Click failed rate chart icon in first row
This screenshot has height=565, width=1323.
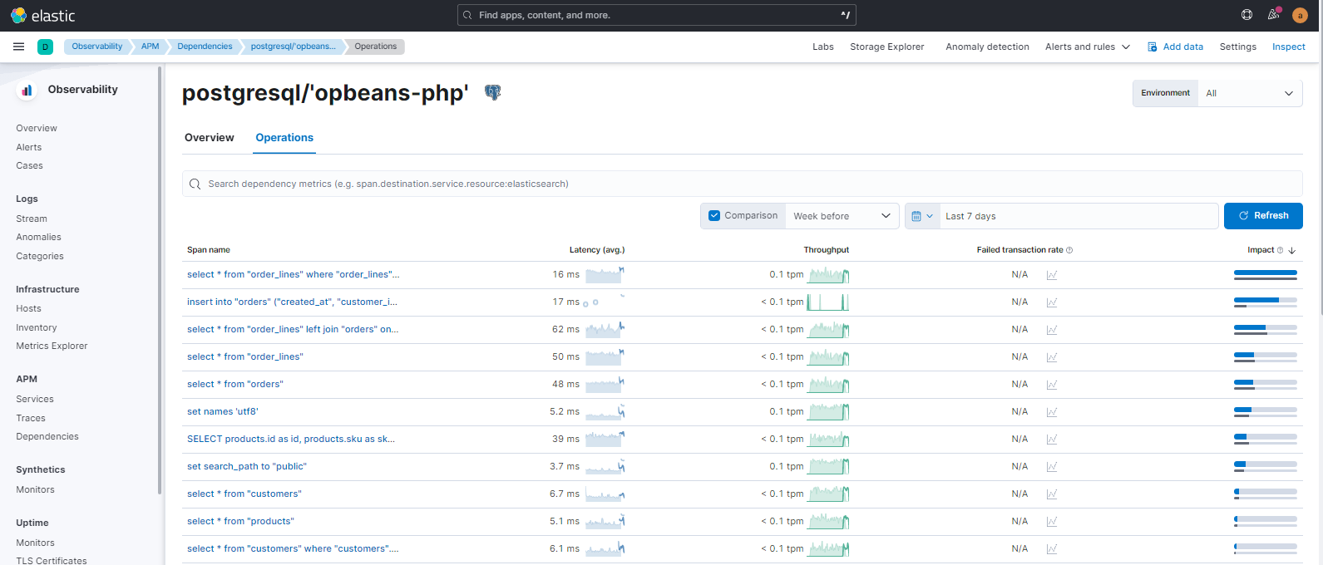click(1052, 275)
